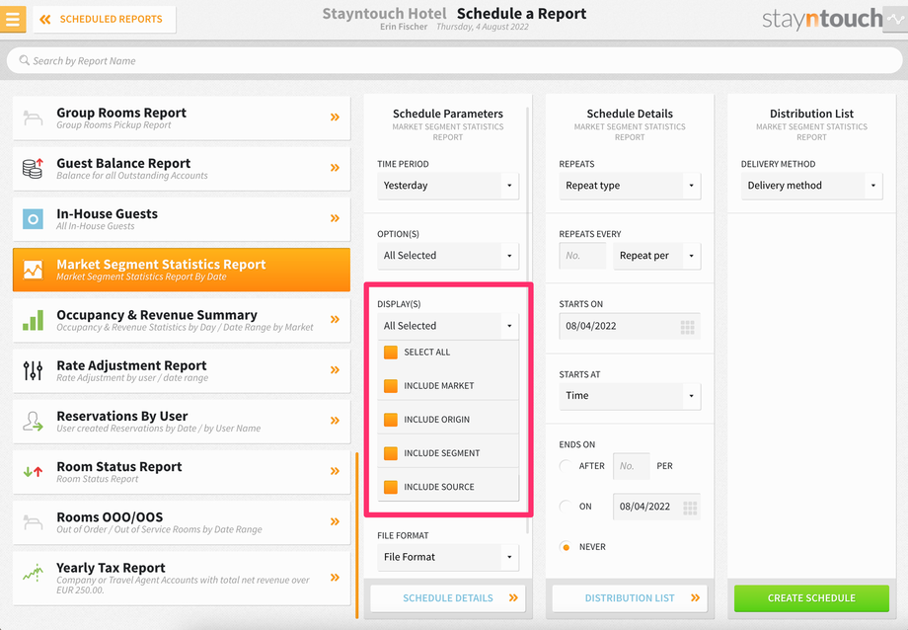The width and height of the screenshot is (908, 630).
Task: Click the Group Rooms Report bed icon
Action: point(33,118)
